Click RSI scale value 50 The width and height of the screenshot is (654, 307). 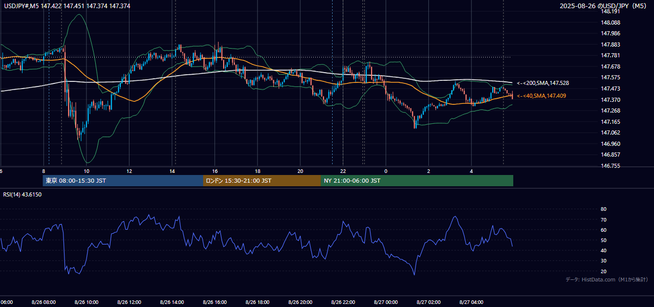[604, 240]
